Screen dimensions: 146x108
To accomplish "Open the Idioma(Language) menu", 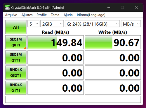I will [x=91, y=15].
